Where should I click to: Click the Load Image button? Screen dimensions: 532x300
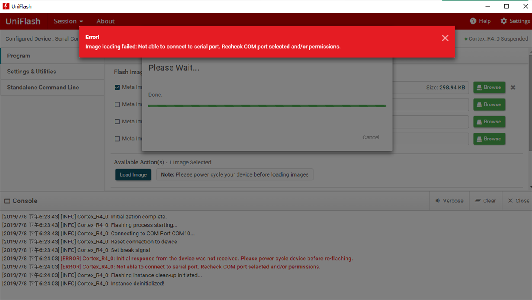(x=133, y=175)
